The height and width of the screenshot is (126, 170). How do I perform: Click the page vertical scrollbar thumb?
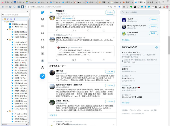point(169,45)
